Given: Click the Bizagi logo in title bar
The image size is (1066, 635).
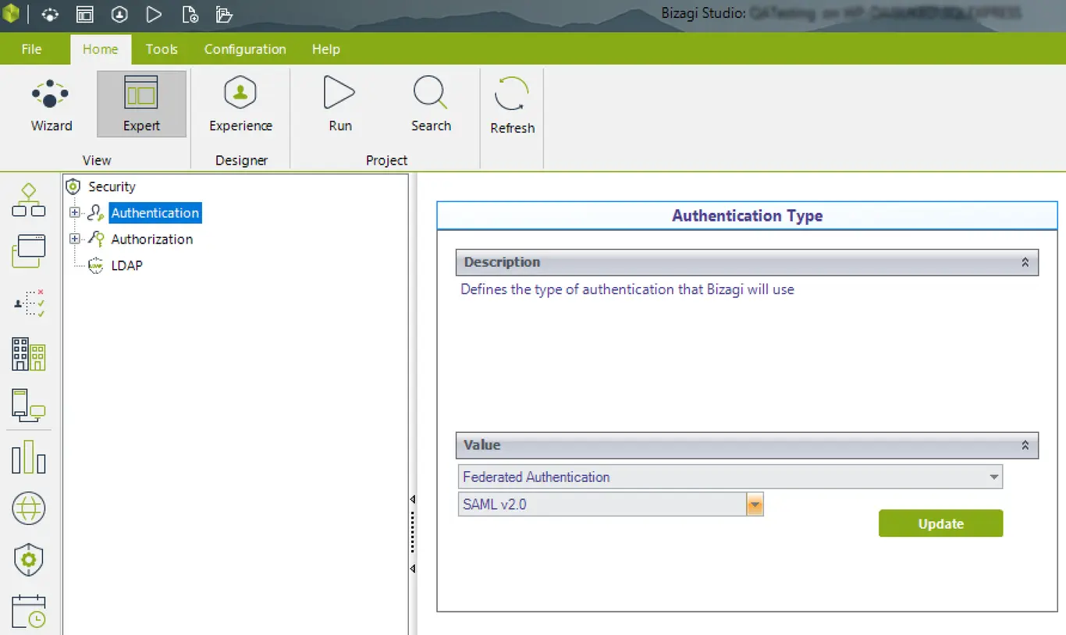Looking at the screenshot, I should [x=11, y=14].
